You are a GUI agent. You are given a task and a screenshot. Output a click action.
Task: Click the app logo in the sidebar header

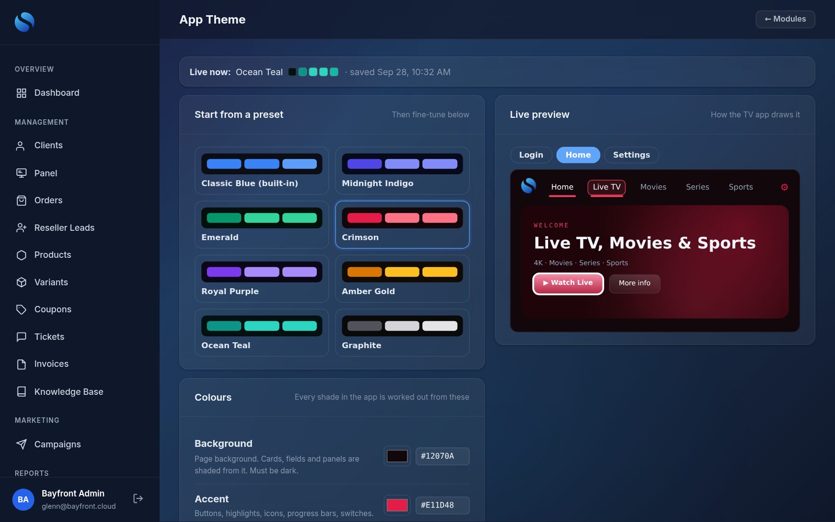(x=25, y=22)
